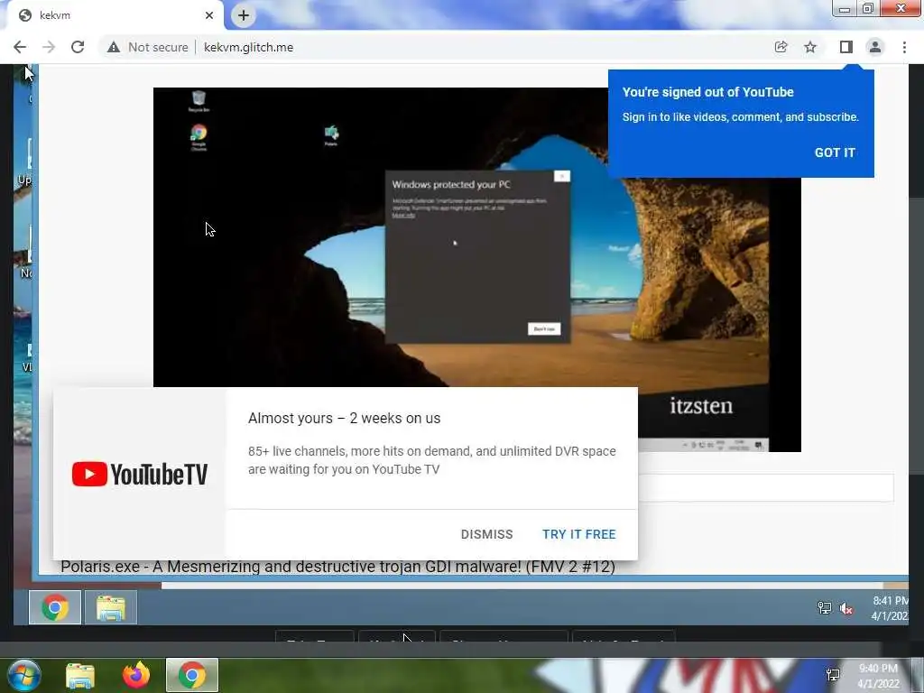Click the YouTube TV logo
924x693 pixels.
[140, 475]
